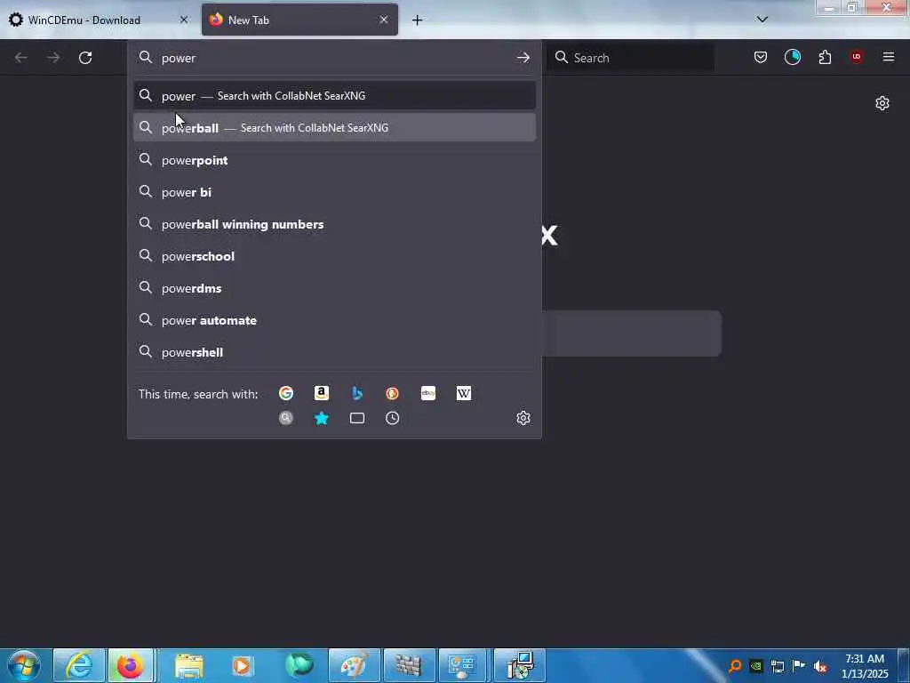This screenshot has width=910, height=683.
Task: Launch Internet Explorer from taskbar
Action: (79, 665)
